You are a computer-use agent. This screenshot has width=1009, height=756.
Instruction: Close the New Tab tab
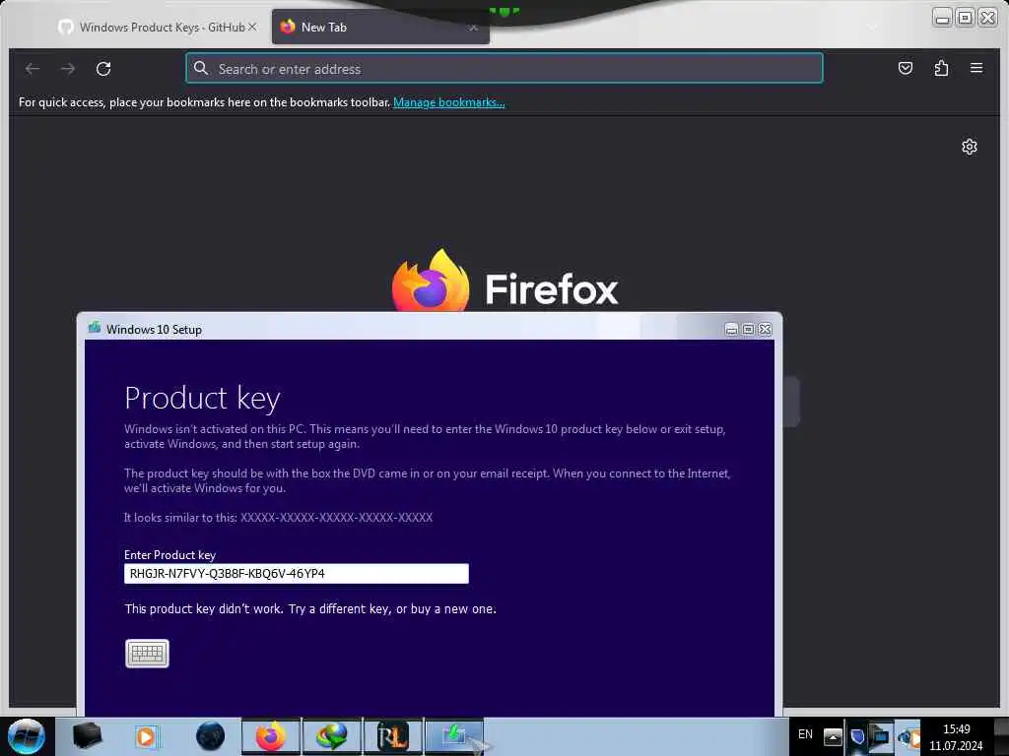(x=473, y=27)
